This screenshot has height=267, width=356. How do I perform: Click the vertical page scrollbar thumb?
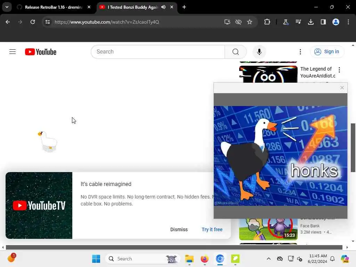[353, 147]
